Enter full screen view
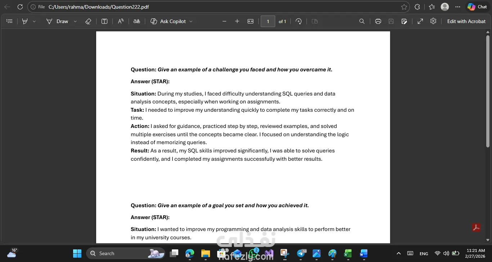 pos(420,21)
